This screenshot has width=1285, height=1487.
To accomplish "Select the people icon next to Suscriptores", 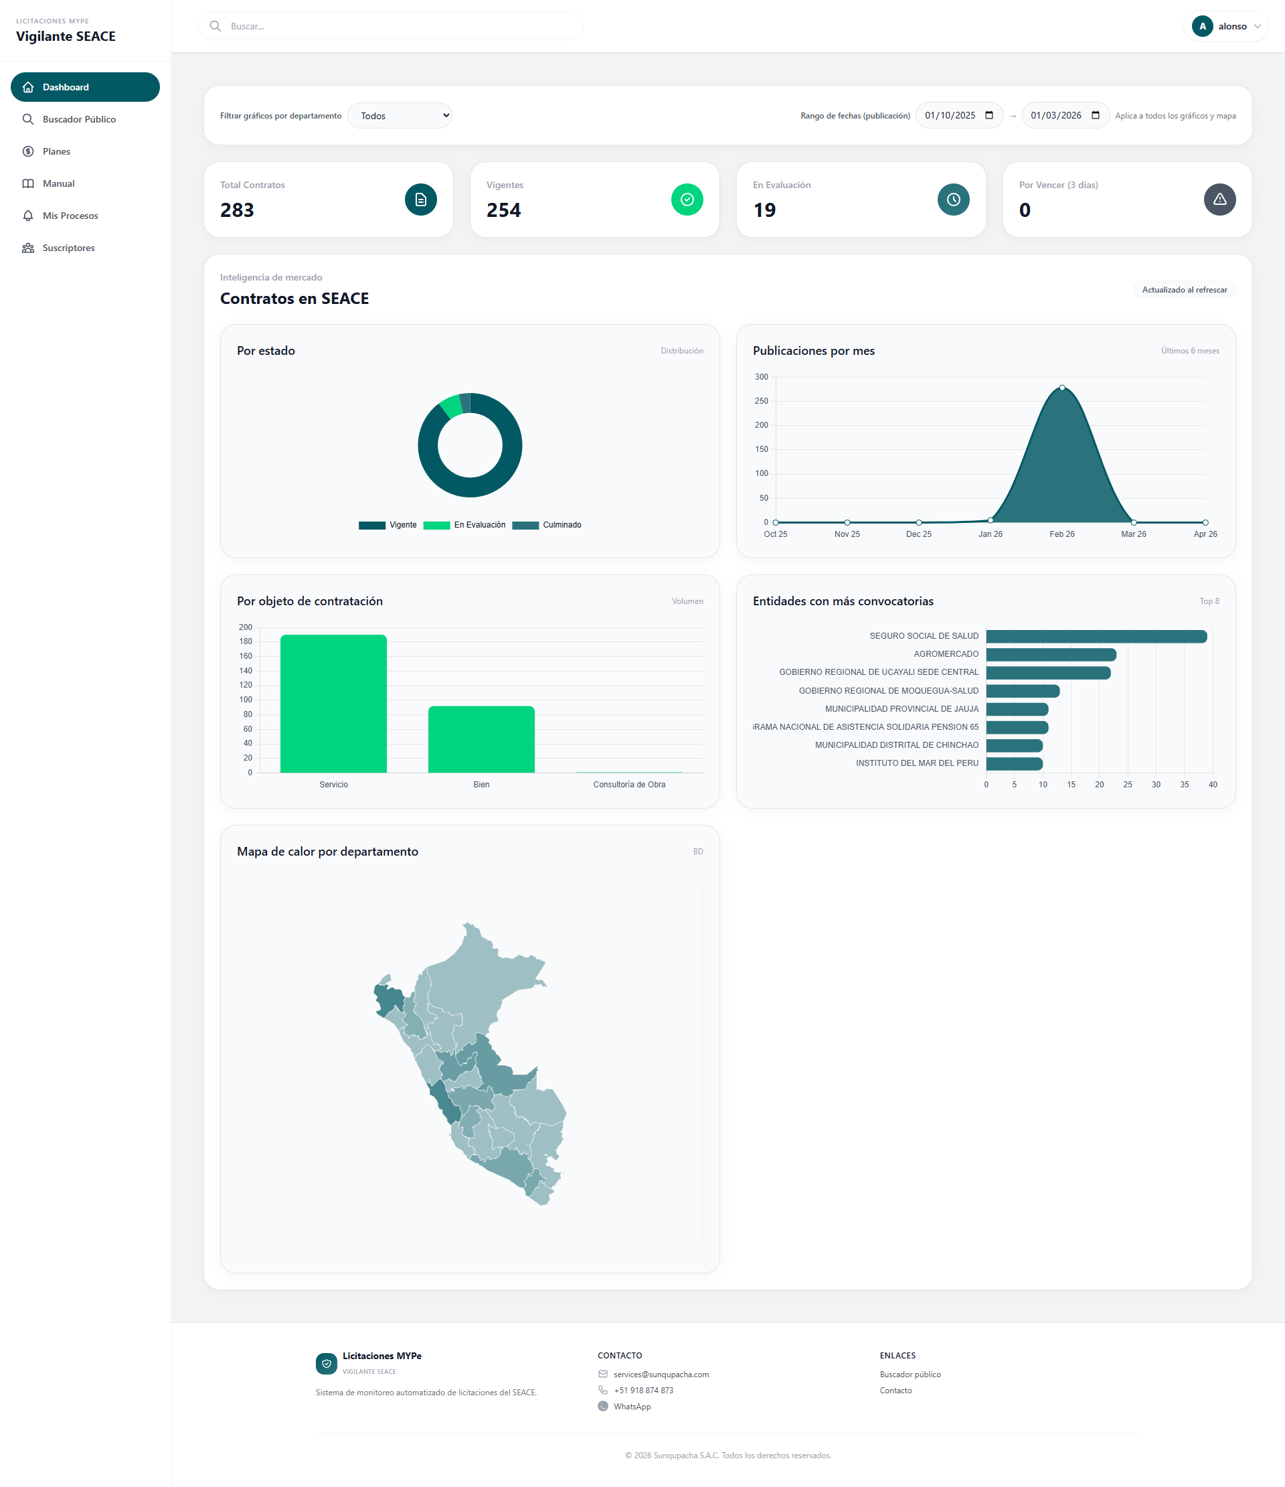I will pyautogui.click(x=27, y=248).
